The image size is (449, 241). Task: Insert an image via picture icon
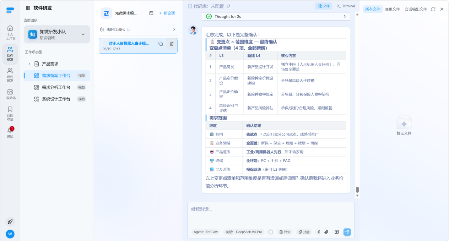pyautogui.click(x=337, y=232)
